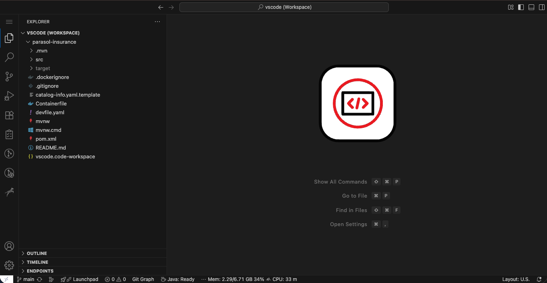Click the status bar icon right of sync
The width and height of the screenshot is (547, 283).
point(51,279)
